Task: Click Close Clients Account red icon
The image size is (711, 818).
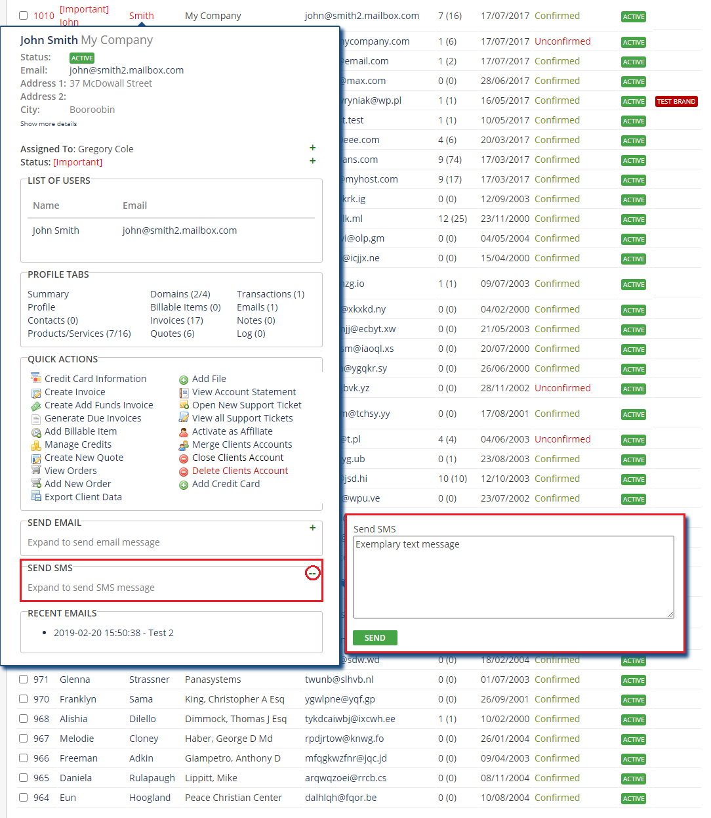Action: tap(184, 458)
